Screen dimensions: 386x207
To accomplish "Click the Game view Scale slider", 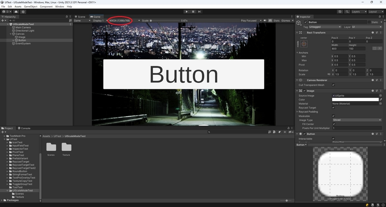I will click(165, 21).
